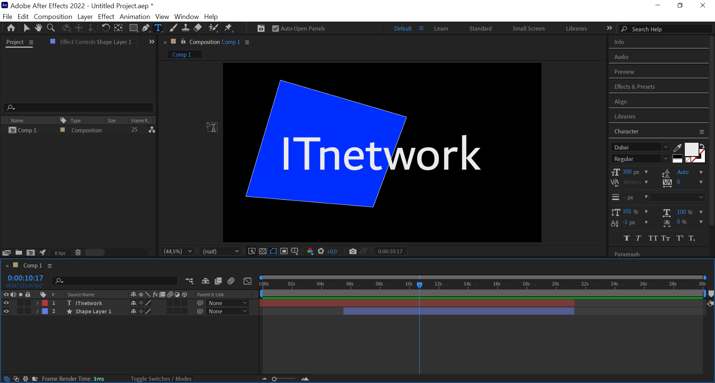Open the Composition menu

coord(53,16)
